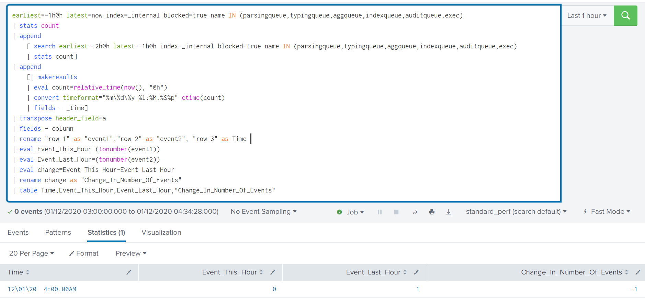Screen dimensions: 645x305
Task: Edit the Time column format pencil
Action: coord(129,272)
